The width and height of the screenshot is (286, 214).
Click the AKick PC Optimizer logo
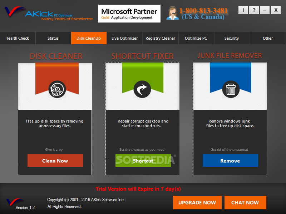(49, 14)
